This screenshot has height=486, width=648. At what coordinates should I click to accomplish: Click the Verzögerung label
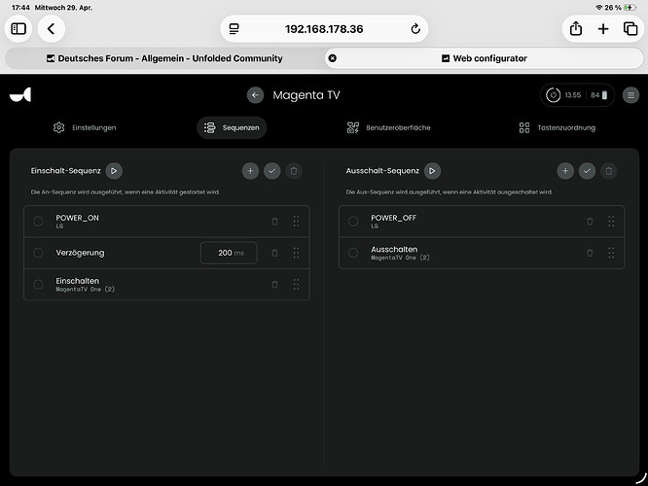click(x=80, y=253)
